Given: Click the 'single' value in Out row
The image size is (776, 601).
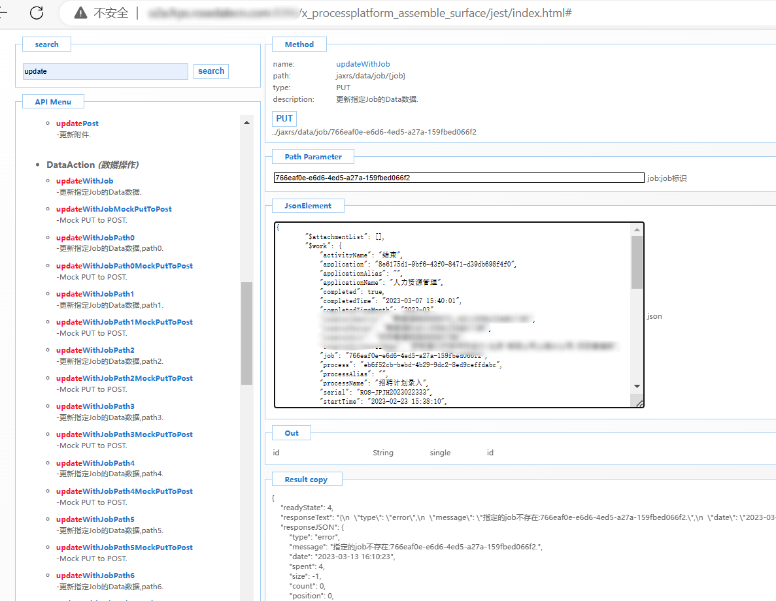Looking at the screenshot, I should coord(440,453).
